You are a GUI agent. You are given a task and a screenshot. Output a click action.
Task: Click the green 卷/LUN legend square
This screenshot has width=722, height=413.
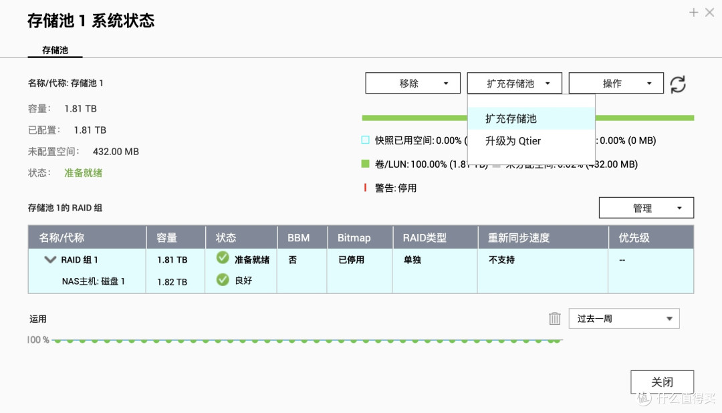(365, 164)
